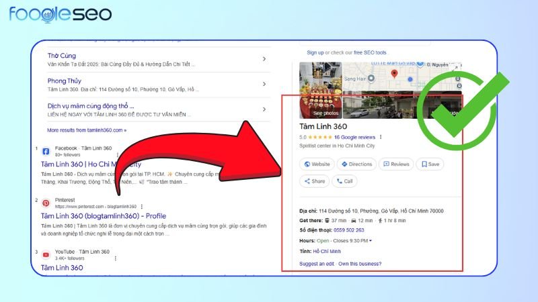Expand the Hours dropdown arrow
The height and width of the screenshot is (302, 538).
pos(371,240)
